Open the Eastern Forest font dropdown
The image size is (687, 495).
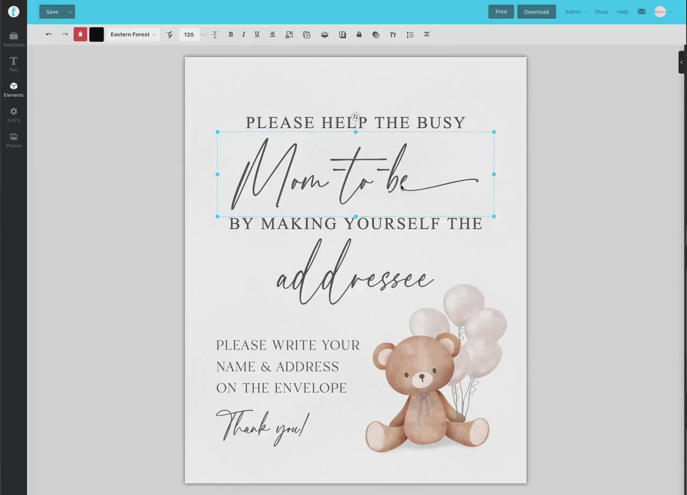pyautogui.click(x=133, y=34)
